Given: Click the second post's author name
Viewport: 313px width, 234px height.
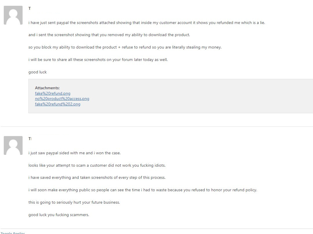Looking at the screenshot, I should [x=30, y=139].
